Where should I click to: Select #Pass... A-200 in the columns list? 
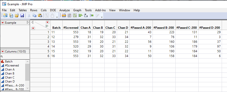click(x=14, y=85)
